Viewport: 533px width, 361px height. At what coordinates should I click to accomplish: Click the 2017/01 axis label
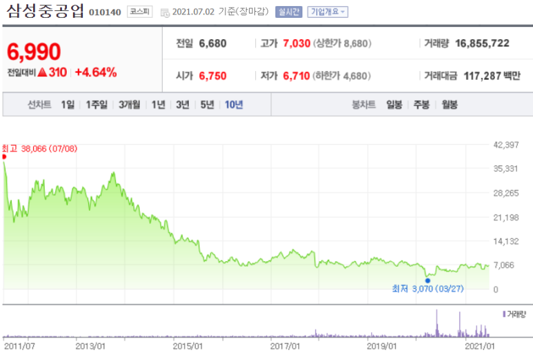(285, 347)
